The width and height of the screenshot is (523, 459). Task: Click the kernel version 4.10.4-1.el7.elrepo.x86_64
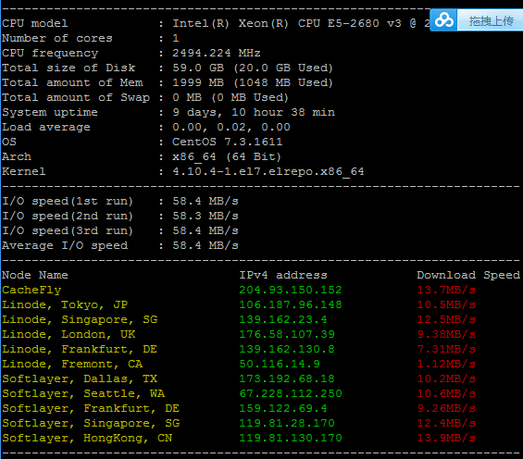pyautogui.click(x=268, y=171)
